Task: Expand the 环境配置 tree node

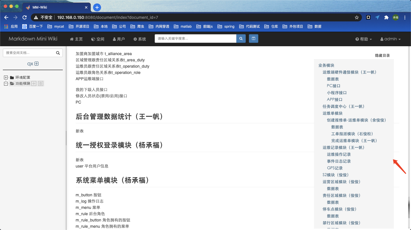Action: pyautogui.click(x=6, y=77)
